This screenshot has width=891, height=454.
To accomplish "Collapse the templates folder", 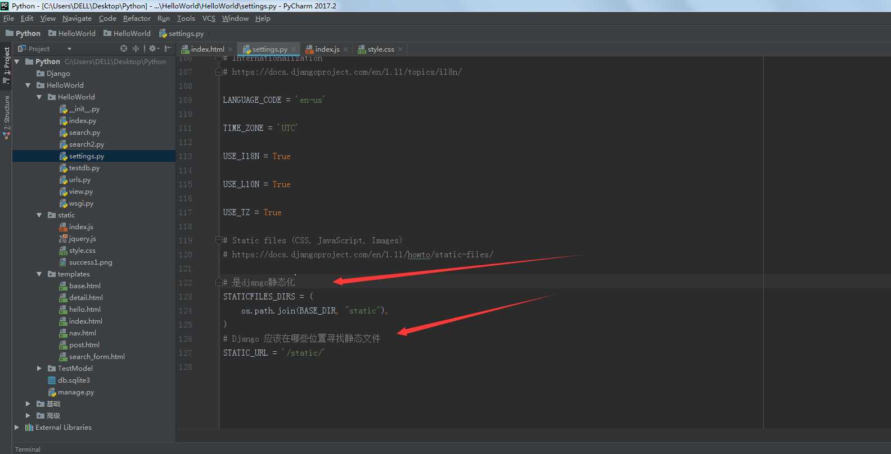I will point(39,274).
